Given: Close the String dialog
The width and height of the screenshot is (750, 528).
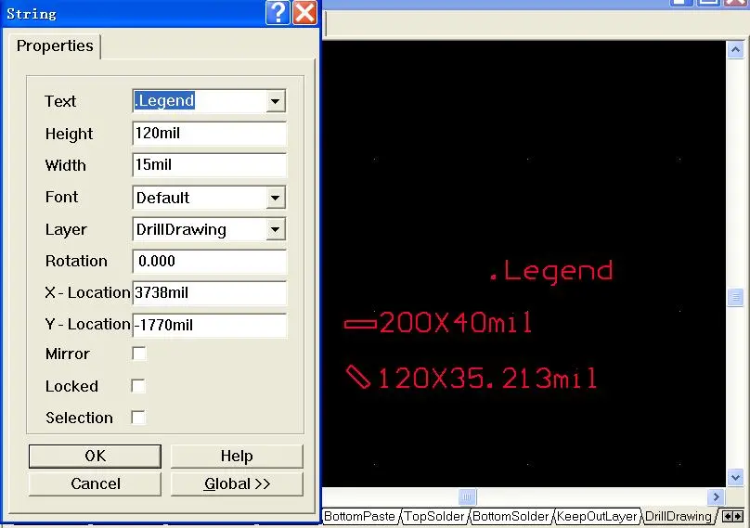Looking at the screenshot, I should (304, 12).
